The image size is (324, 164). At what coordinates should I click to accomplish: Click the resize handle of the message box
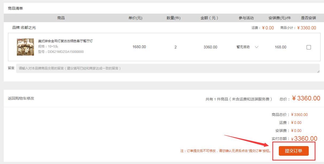[x=318, y=71]
